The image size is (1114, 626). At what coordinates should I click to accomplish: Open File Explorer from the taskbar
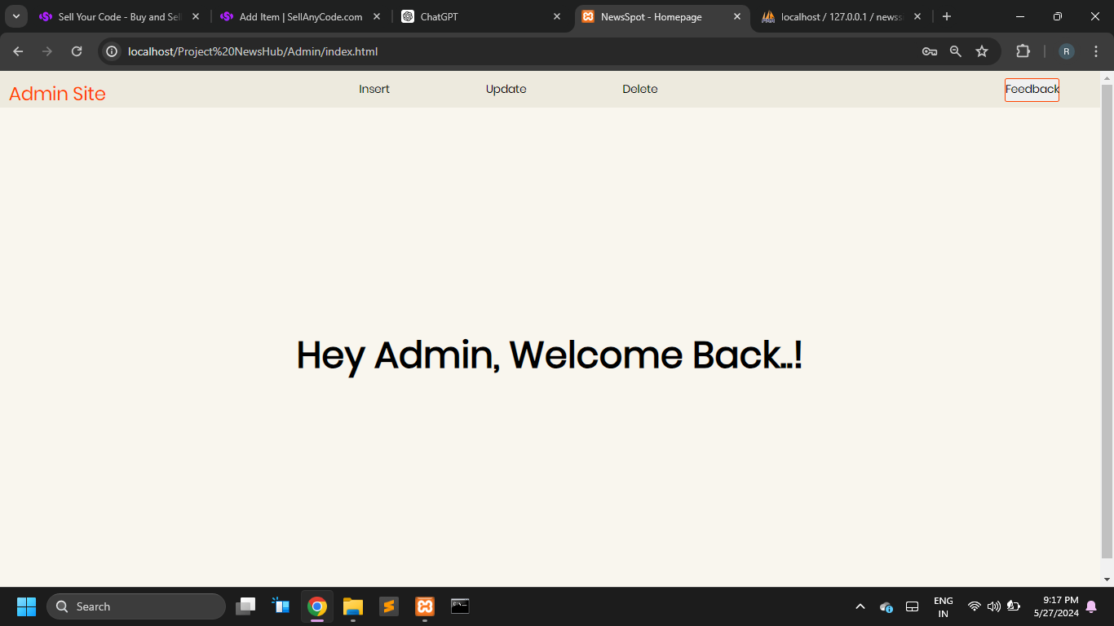352,606
